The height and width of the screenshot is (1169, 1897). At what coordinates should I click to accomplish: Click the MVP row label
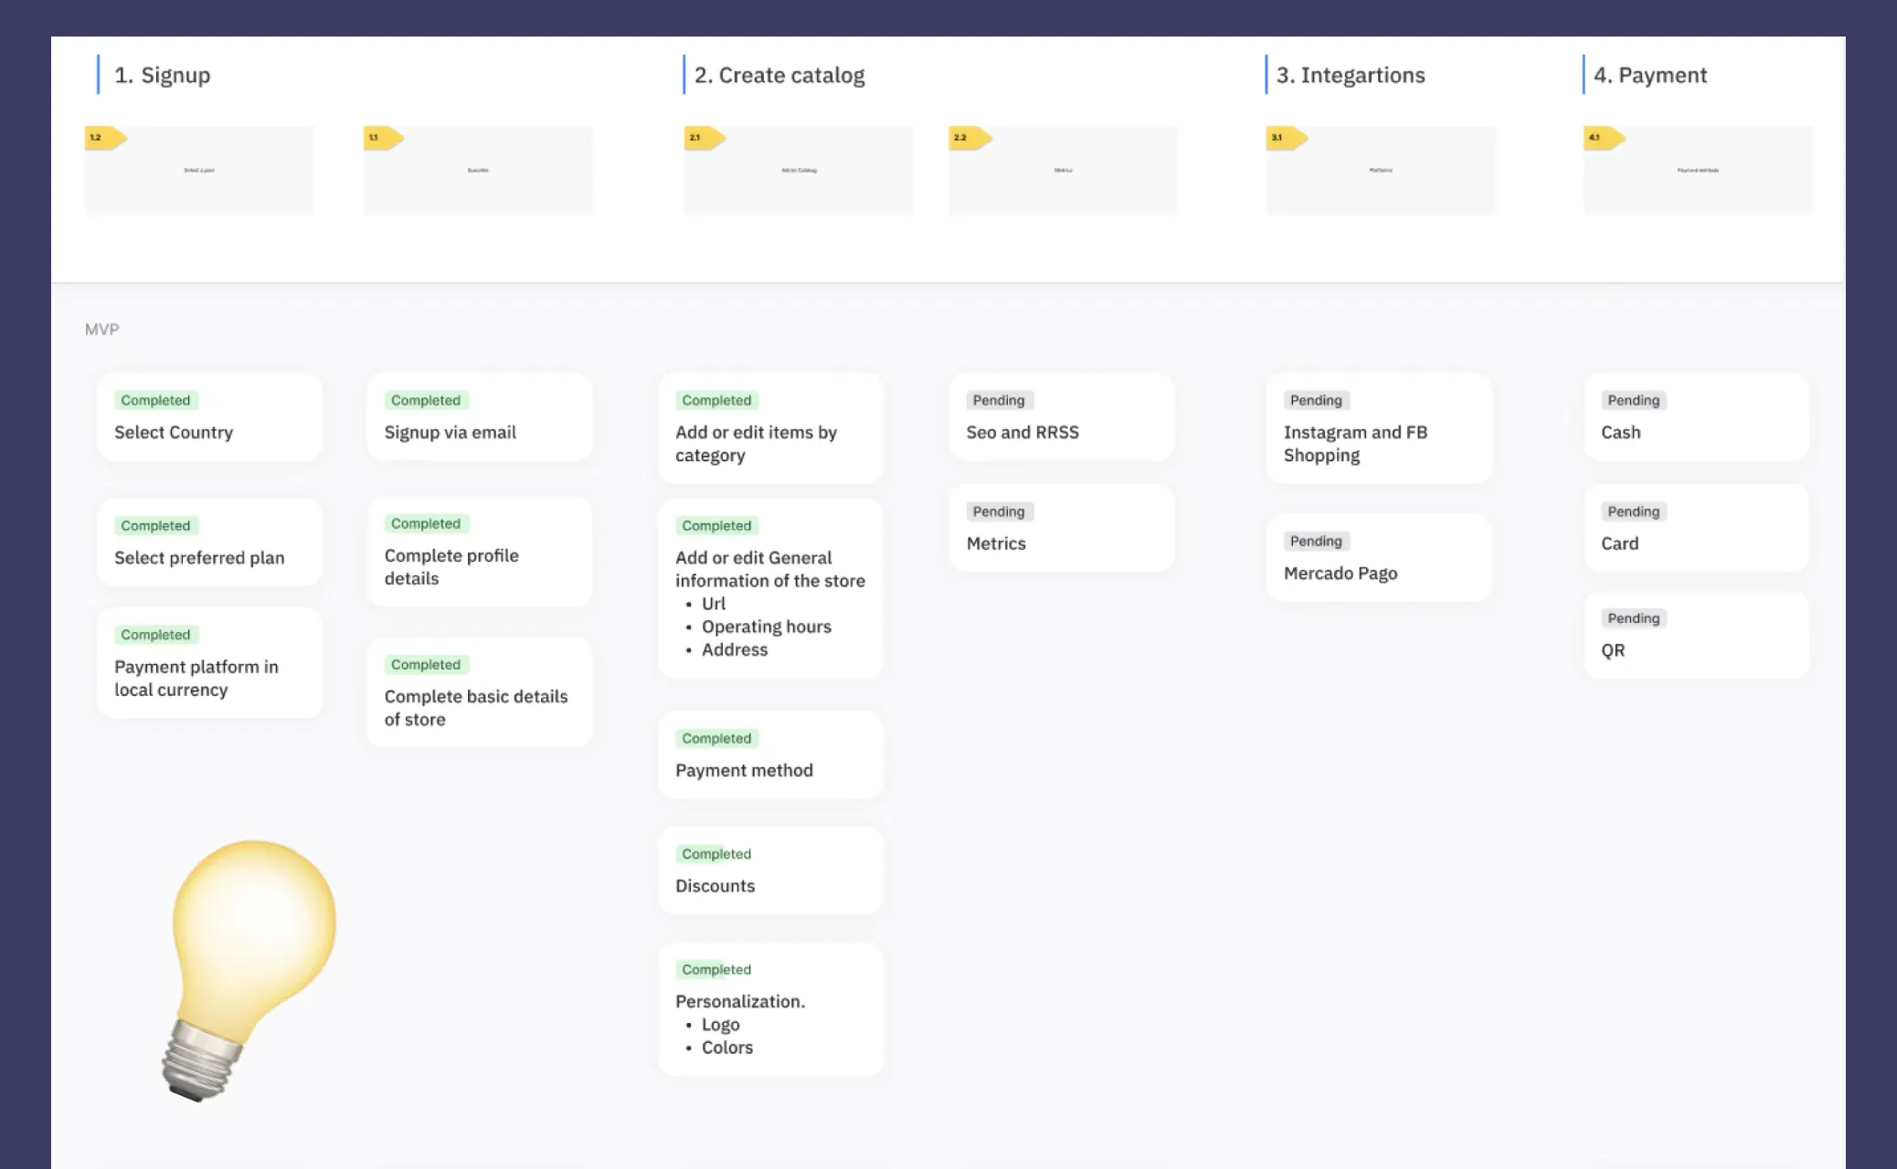tap(101, 329)
